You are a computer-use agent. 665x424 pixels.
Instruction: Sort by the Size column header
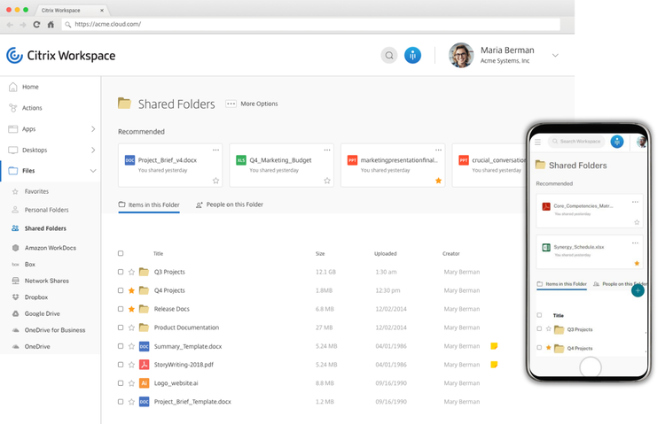pos(320,254)
